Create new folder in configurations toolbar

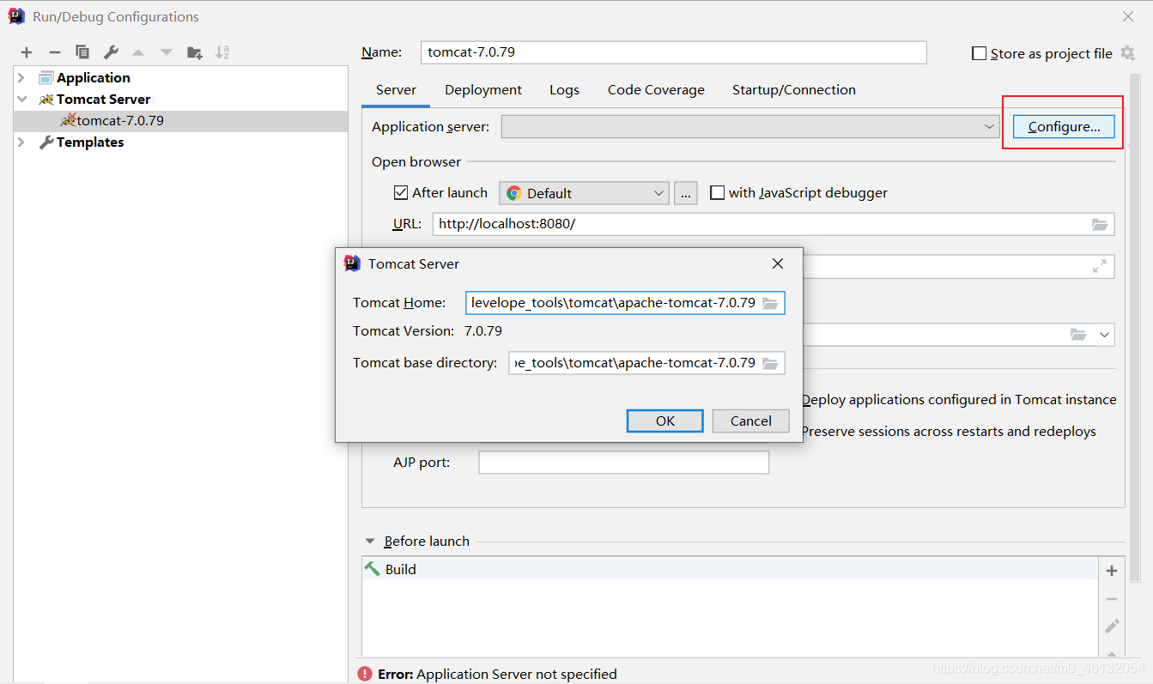tap(195, 52)
